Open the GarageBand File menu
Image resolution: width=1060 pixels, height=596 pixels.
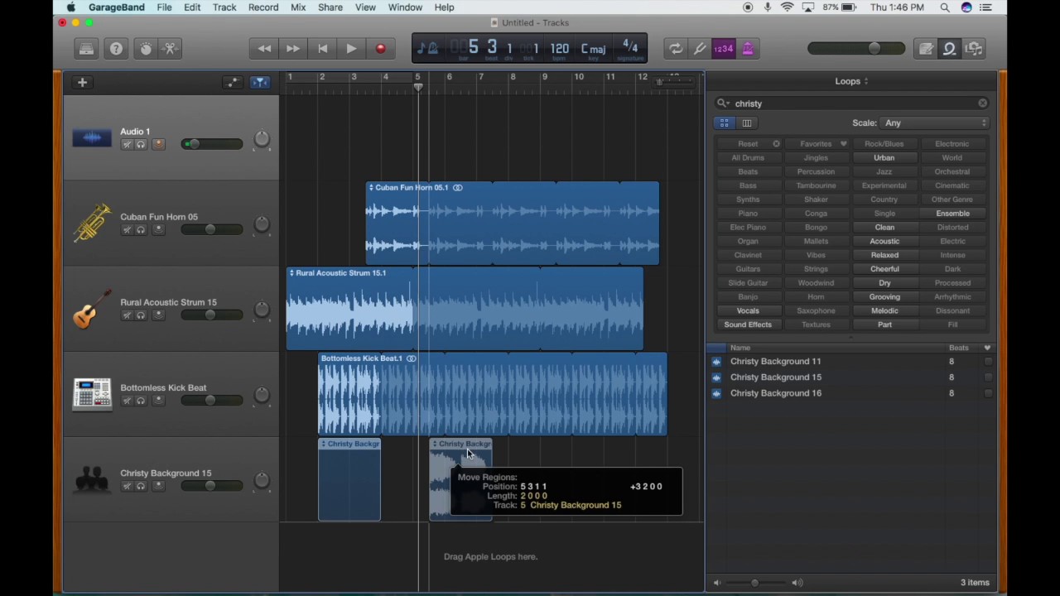(164, 7)
